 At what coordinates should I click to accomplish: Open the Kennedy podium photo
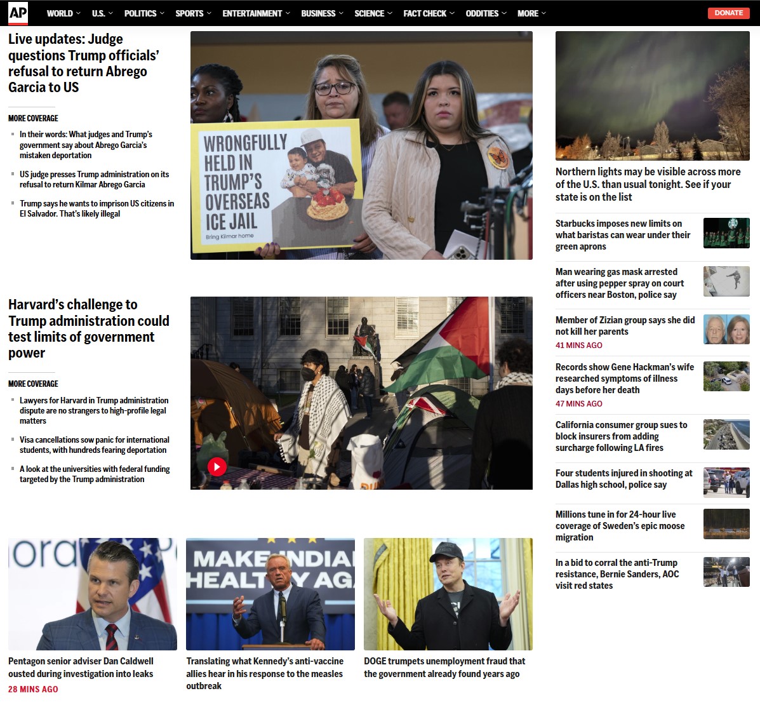270,594
